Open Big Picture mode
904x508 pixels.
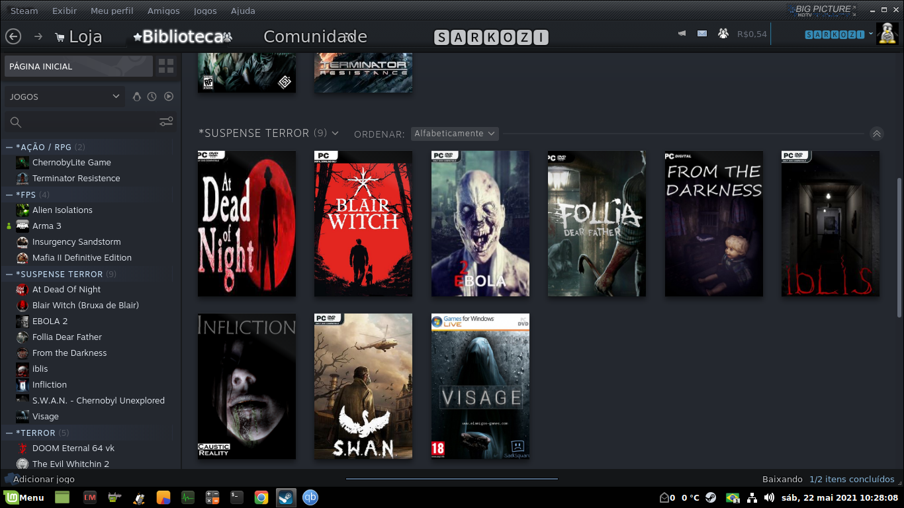coord(822,11)
